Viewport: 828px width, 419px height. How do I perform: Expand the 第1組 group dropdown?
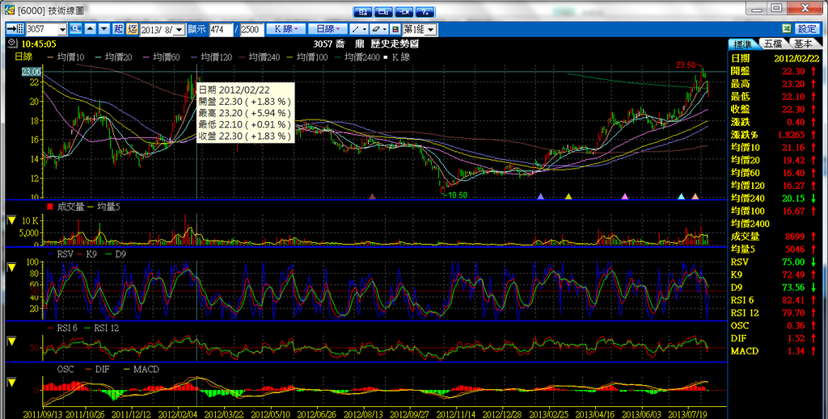(x=431, y=29)
